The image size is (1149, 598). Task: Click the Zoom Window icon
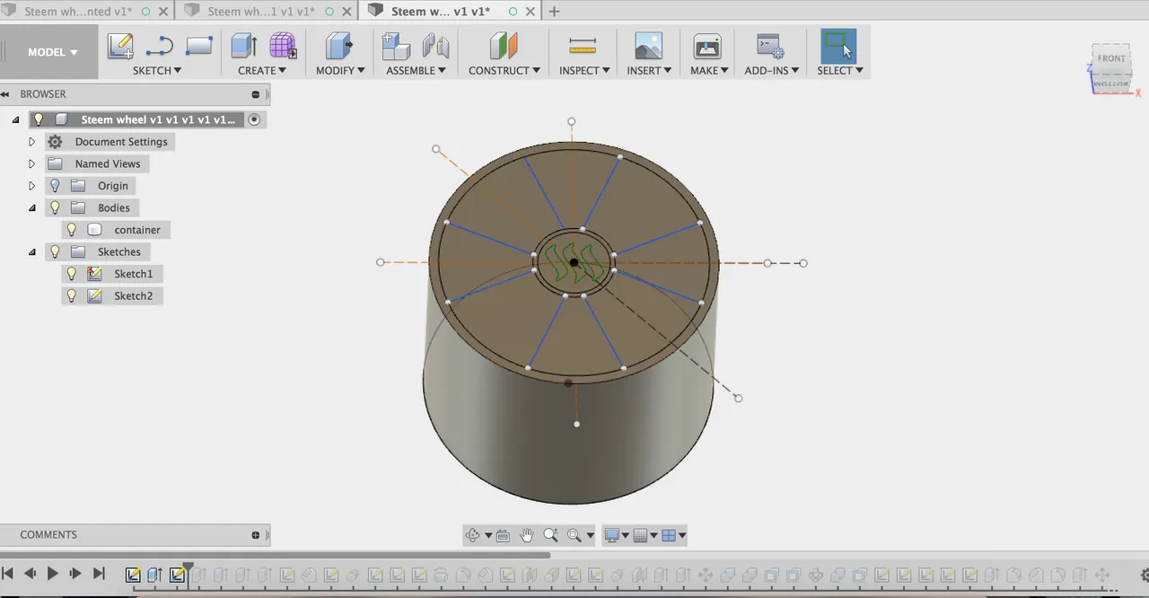tap(574, 535)
